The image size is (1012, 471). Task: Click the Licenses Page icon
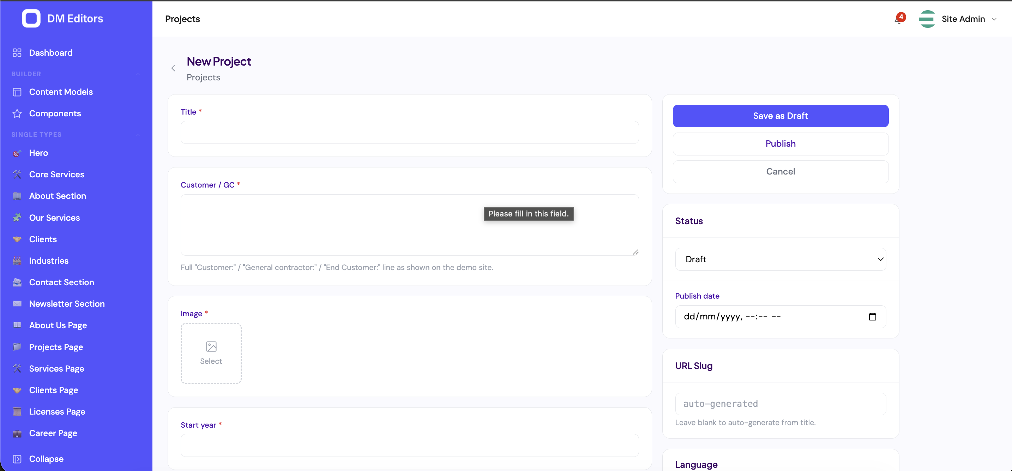(x=17, y=412)
